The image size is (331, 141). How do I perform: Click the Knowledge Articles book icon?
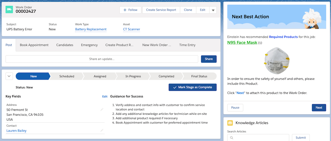[x=230, y=123]
